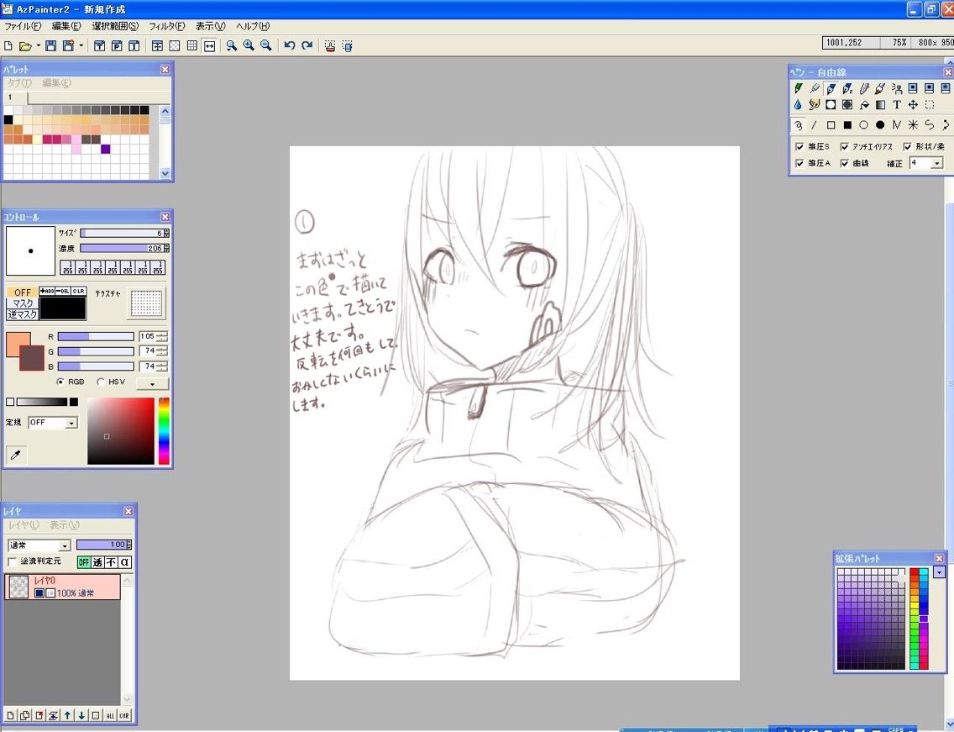This screenshot has height=732, width=954.
Task: Choose the filled rectangle shape
Action: [x=847, y=125]
